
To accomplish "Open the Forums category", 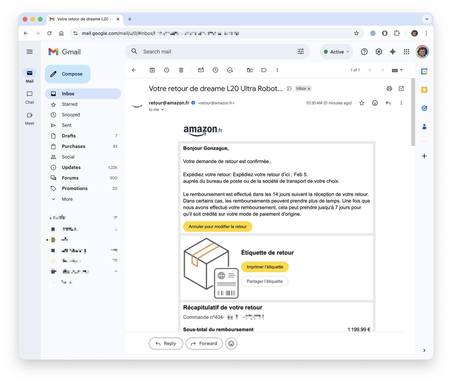I will pyautogui.click(x=83, y=178).
